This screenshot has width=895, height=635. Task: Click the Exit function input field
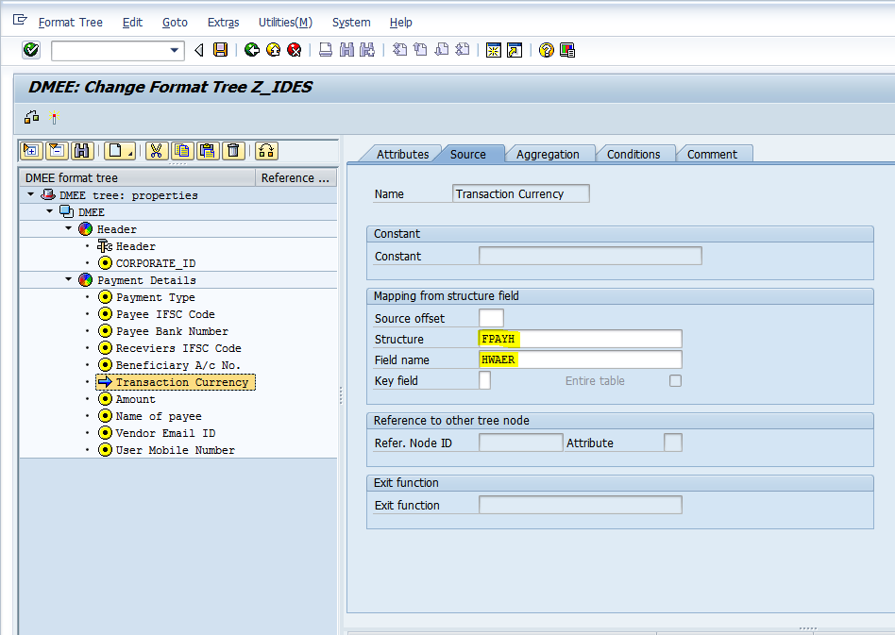(x=580, y=505)
